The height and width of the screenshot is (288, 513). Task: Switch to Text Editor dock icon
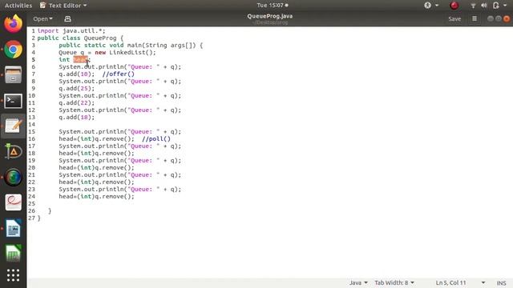click(x=13, y=126)
